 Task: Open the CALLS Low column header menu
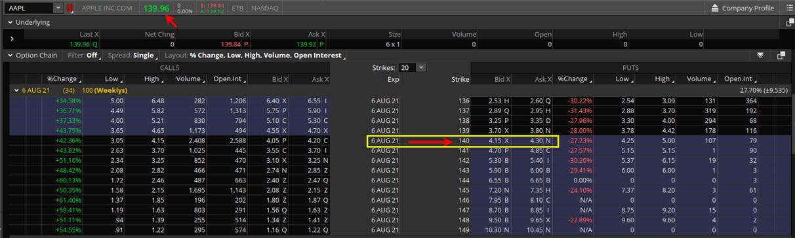click(x=113, y=79)
